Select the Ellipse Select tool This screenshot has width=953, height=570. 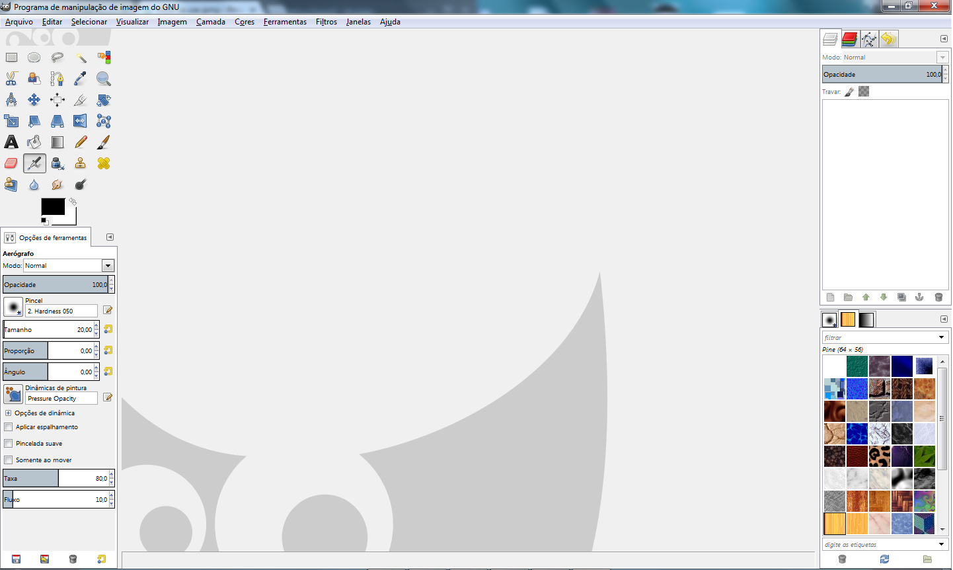pos(34,58)
